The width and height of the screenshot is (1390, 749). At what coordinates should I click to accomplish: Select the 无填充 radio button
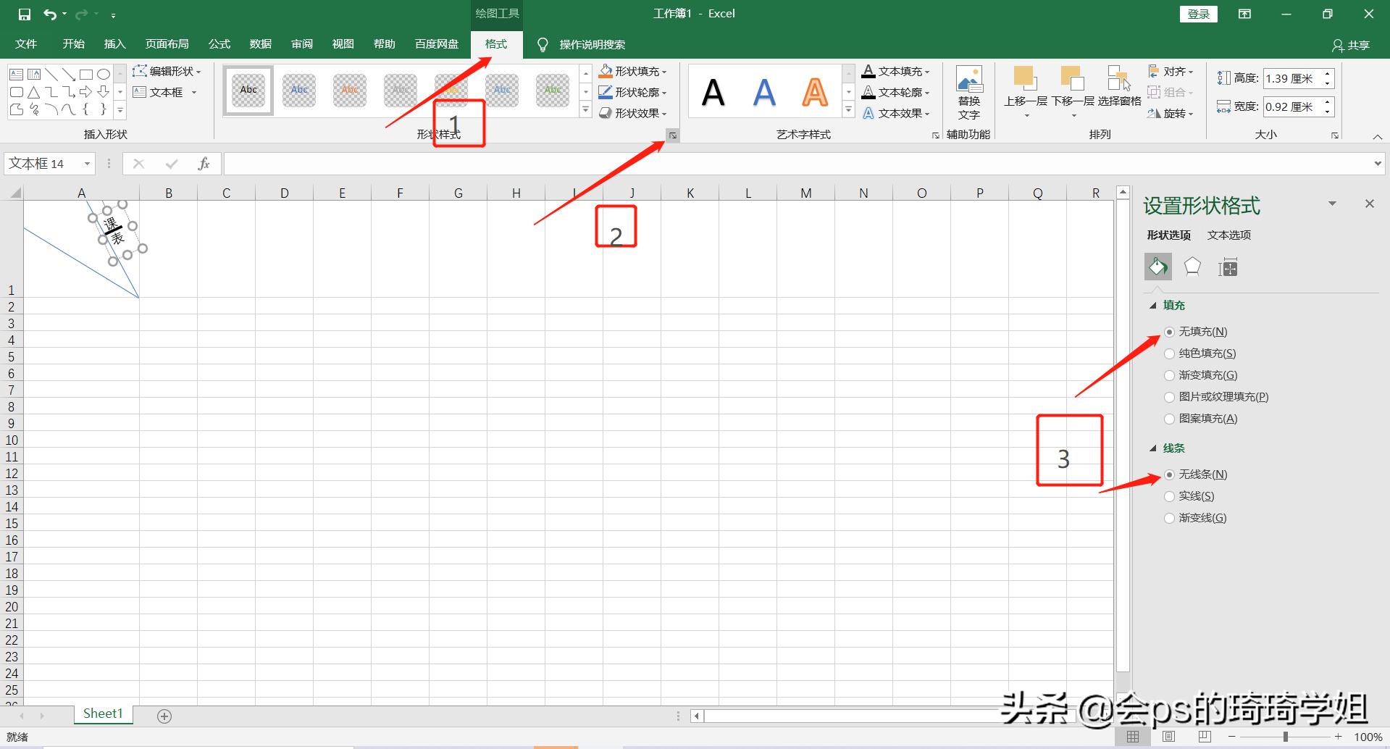click(x=1169, y=332)
